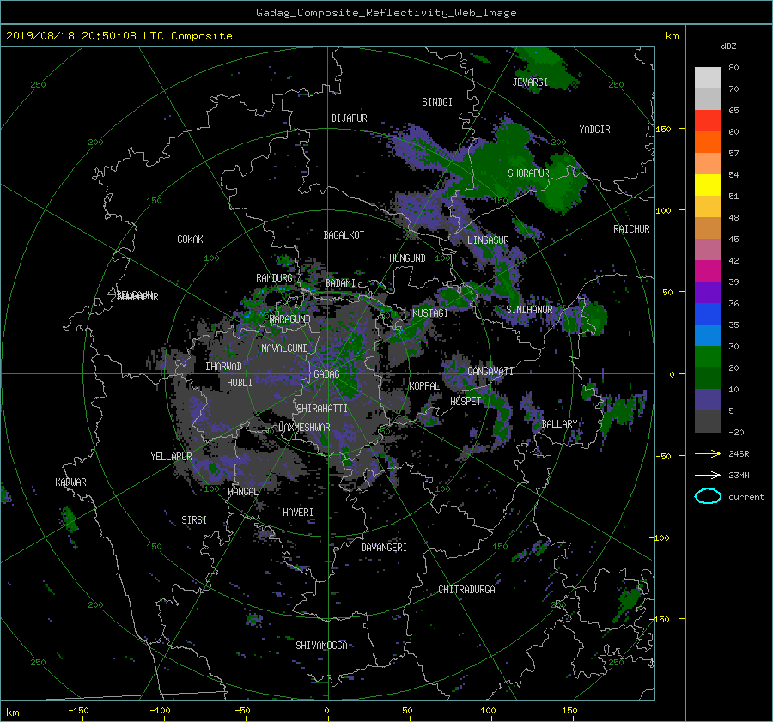Click the blue 36 dBZ color swatch
Screen dimensions: 773x722
point(708,313)
